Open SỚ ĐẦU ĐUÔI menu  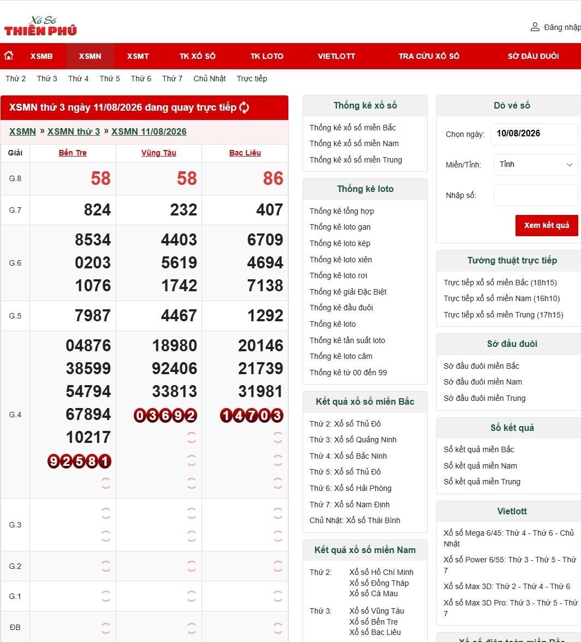533,56
